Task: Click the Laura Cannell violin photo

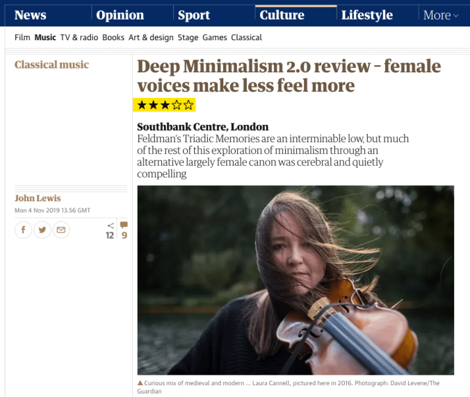Action: 295,280
